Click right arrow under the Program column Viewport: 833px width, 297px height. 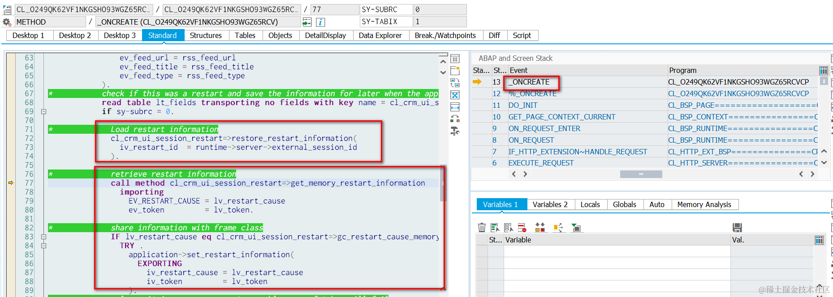tap(812, 174)
